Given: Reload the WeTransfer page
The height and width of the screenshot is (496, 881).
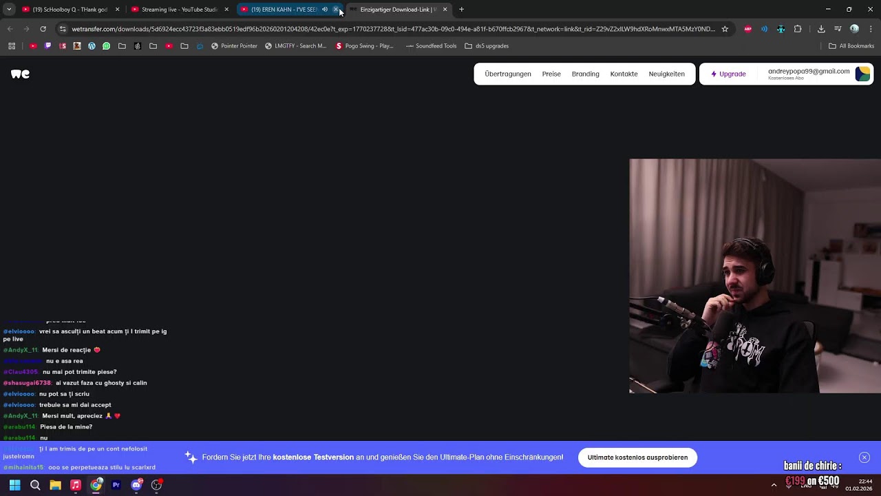Looking at the screenshot, I should [43, 29].
